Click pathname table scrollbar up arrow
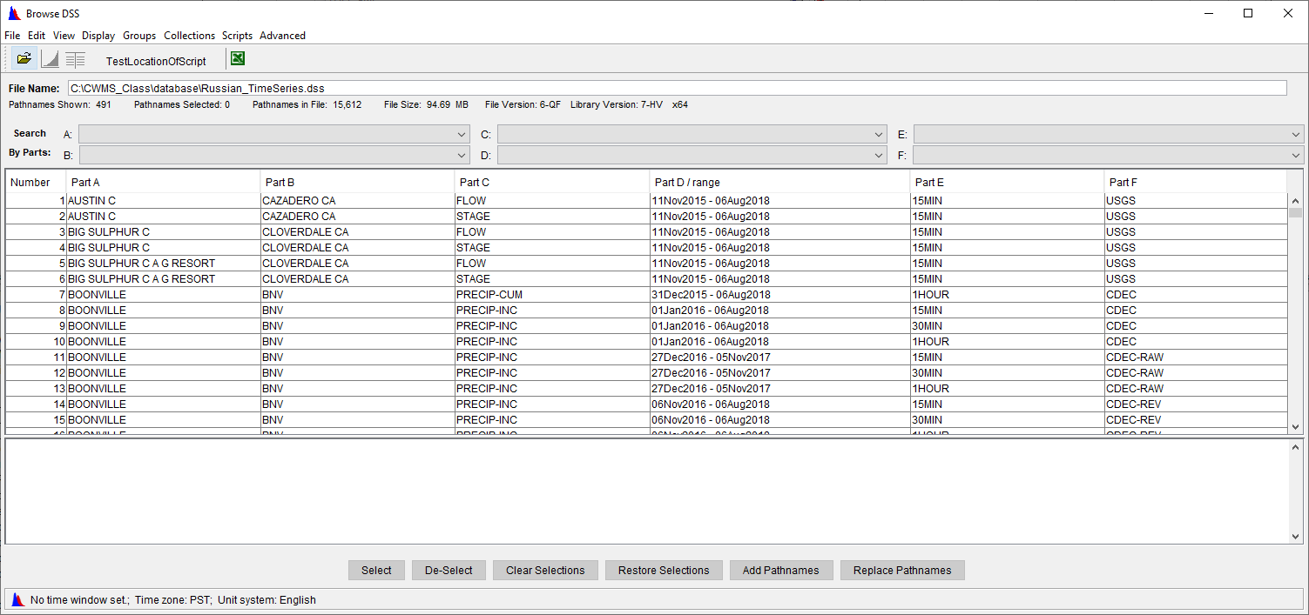 [x=1296, y=200]
